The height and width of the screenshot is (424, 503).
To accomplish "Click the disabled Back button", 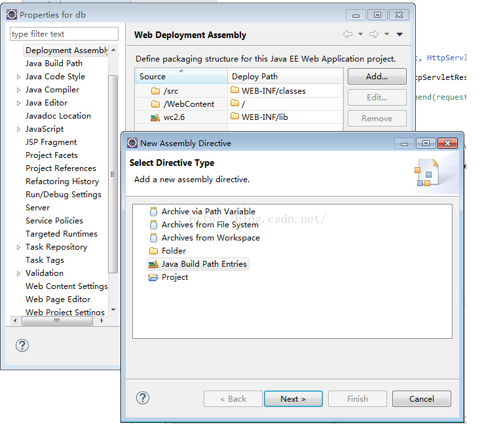I will click(x=233, y=399).
